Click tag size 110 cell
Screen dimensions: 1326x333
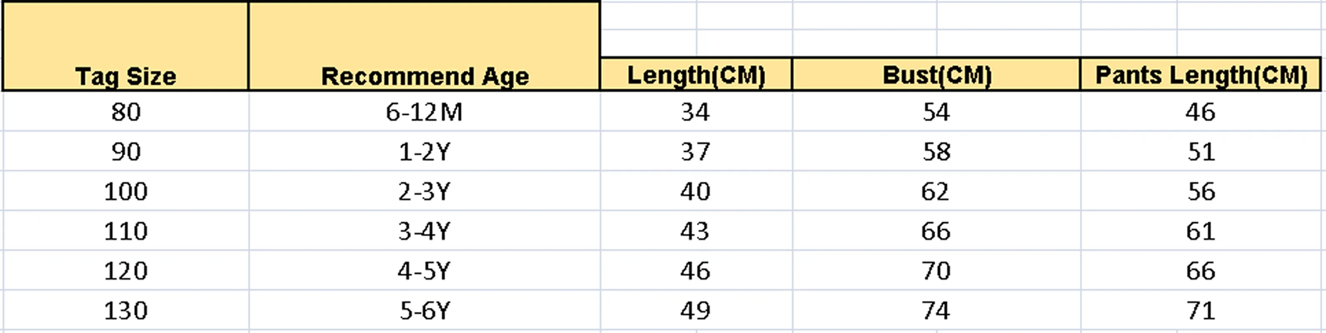point(125,230)
